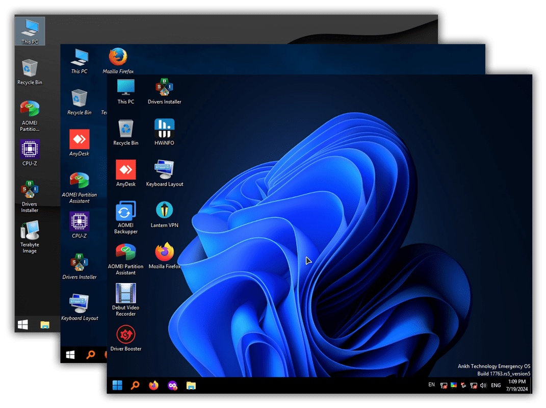
Task: Click the Firefox icon in the front taskbar
Action: click(153, 386)
